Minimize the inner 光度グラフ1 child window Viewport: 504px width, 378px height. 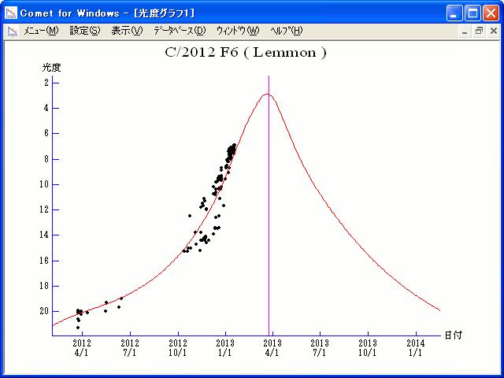(465, 31)
